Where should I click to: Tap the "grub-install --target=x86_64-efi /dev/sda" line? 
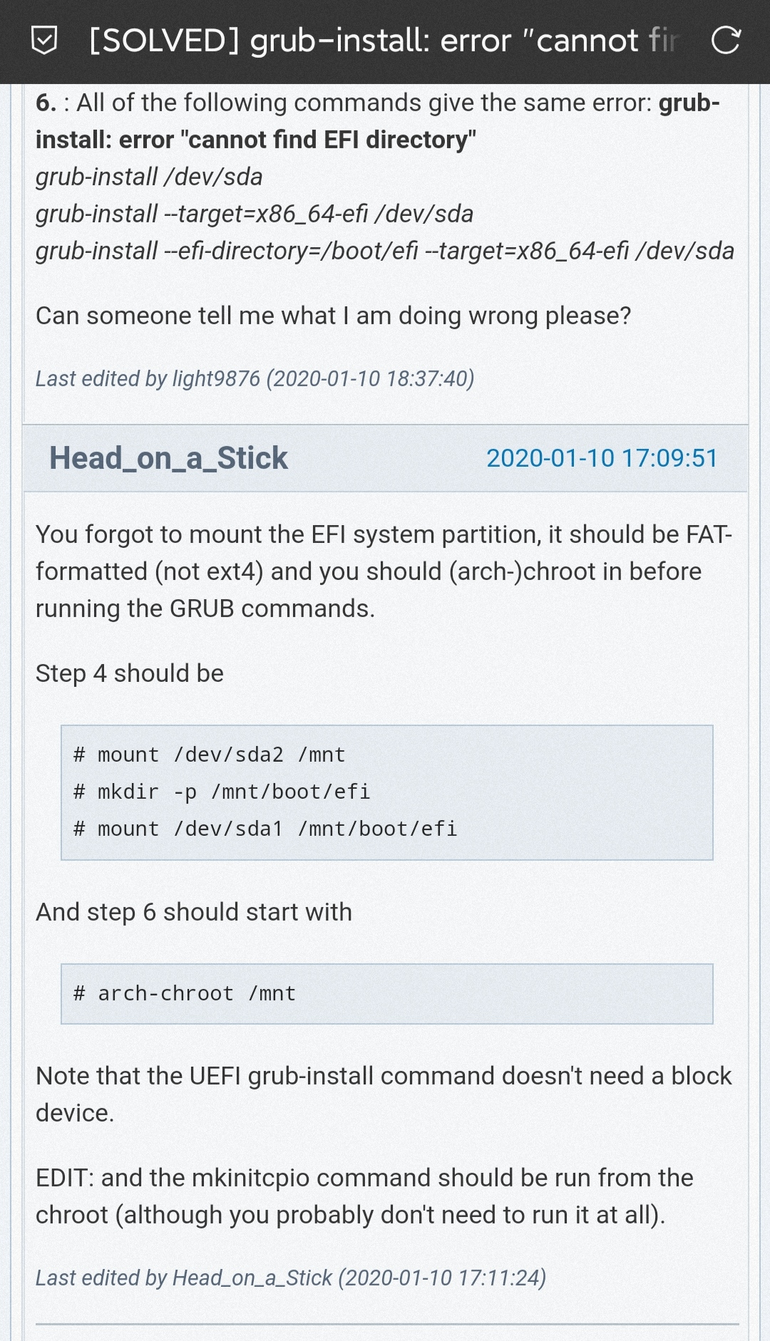pyautogui.click(x=255, y=214)
